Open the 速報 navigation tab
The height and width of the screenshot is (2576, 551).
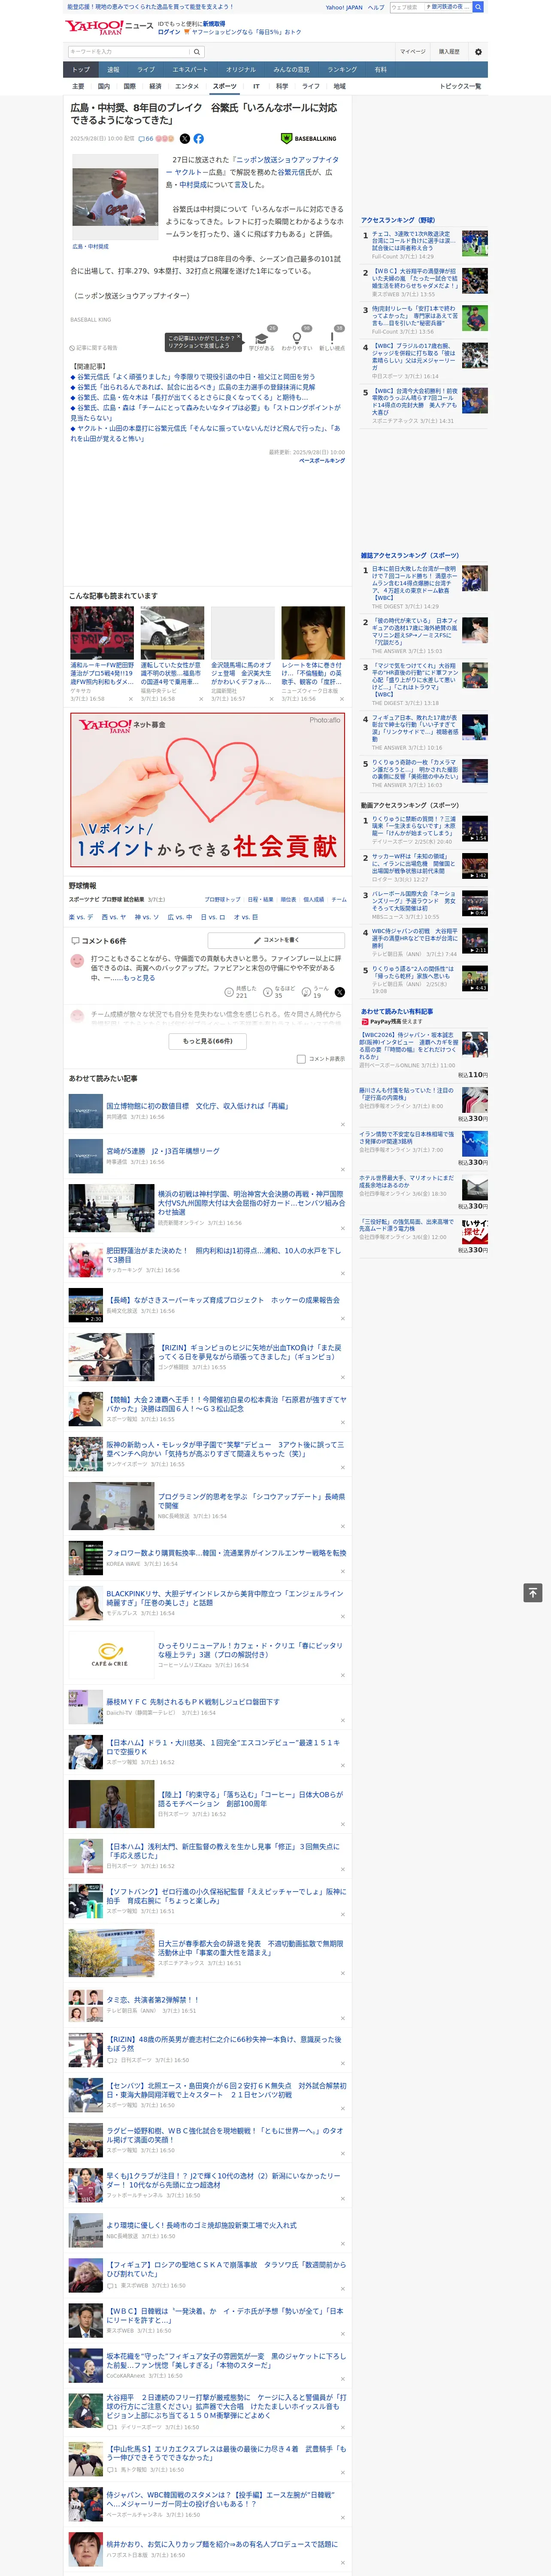pos(113,70)
